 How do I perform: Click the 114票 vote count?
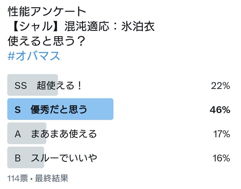[18, 178]
